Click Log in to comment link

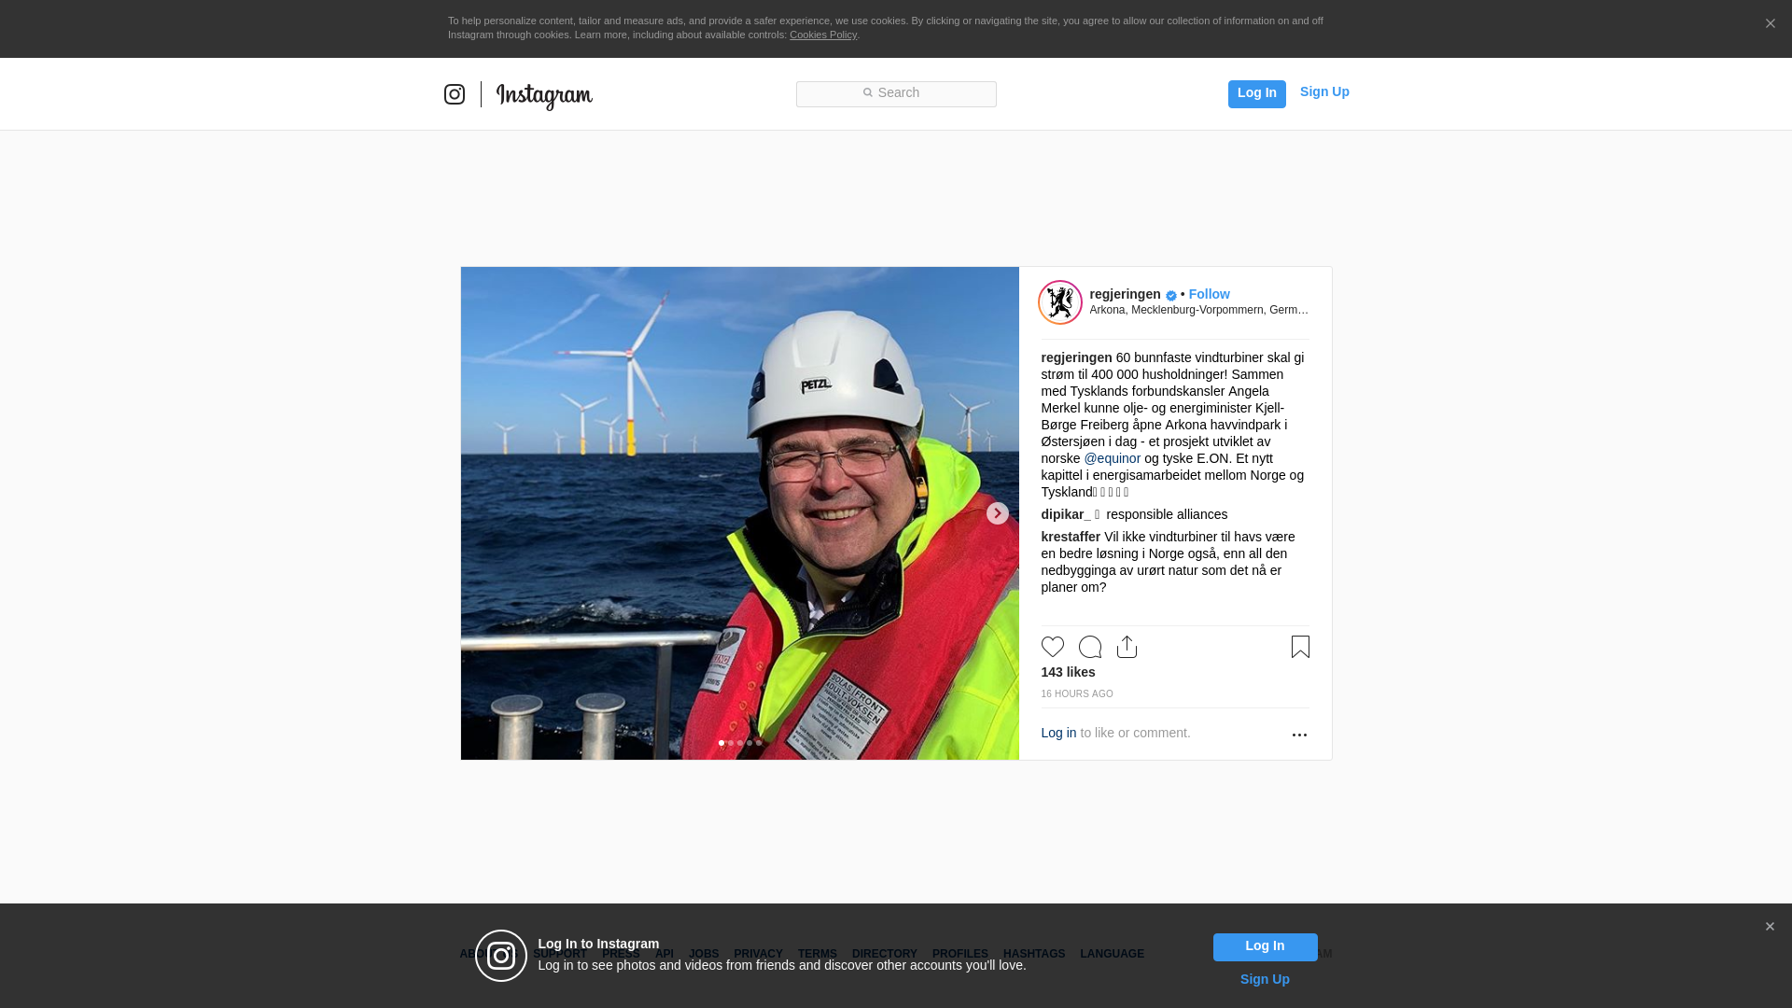coord(1058,733)
